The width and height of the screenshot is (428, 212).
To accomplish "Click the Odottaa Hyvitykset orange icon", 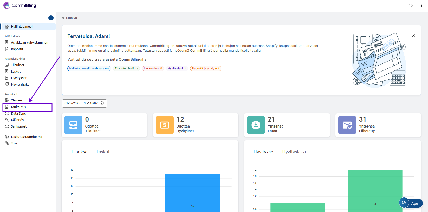I will click(165, 125).
